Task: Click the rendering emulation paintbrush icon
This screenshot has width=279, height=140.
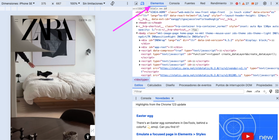Action: click(271, 91)
